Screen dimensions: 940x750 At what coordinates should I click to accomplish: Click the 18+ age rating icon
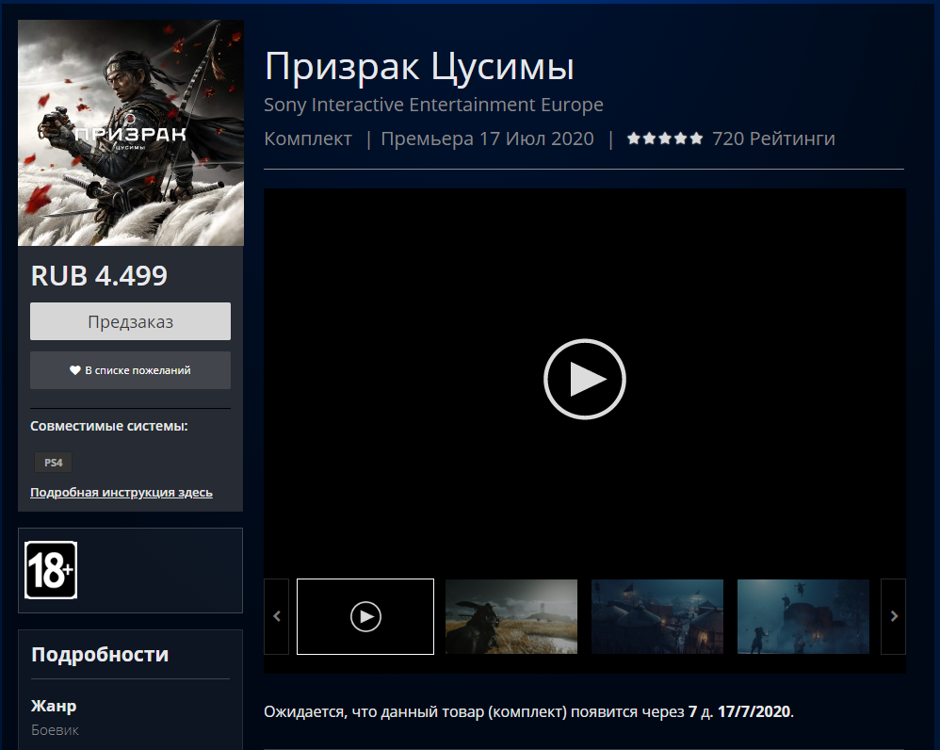tap(51, 570)
